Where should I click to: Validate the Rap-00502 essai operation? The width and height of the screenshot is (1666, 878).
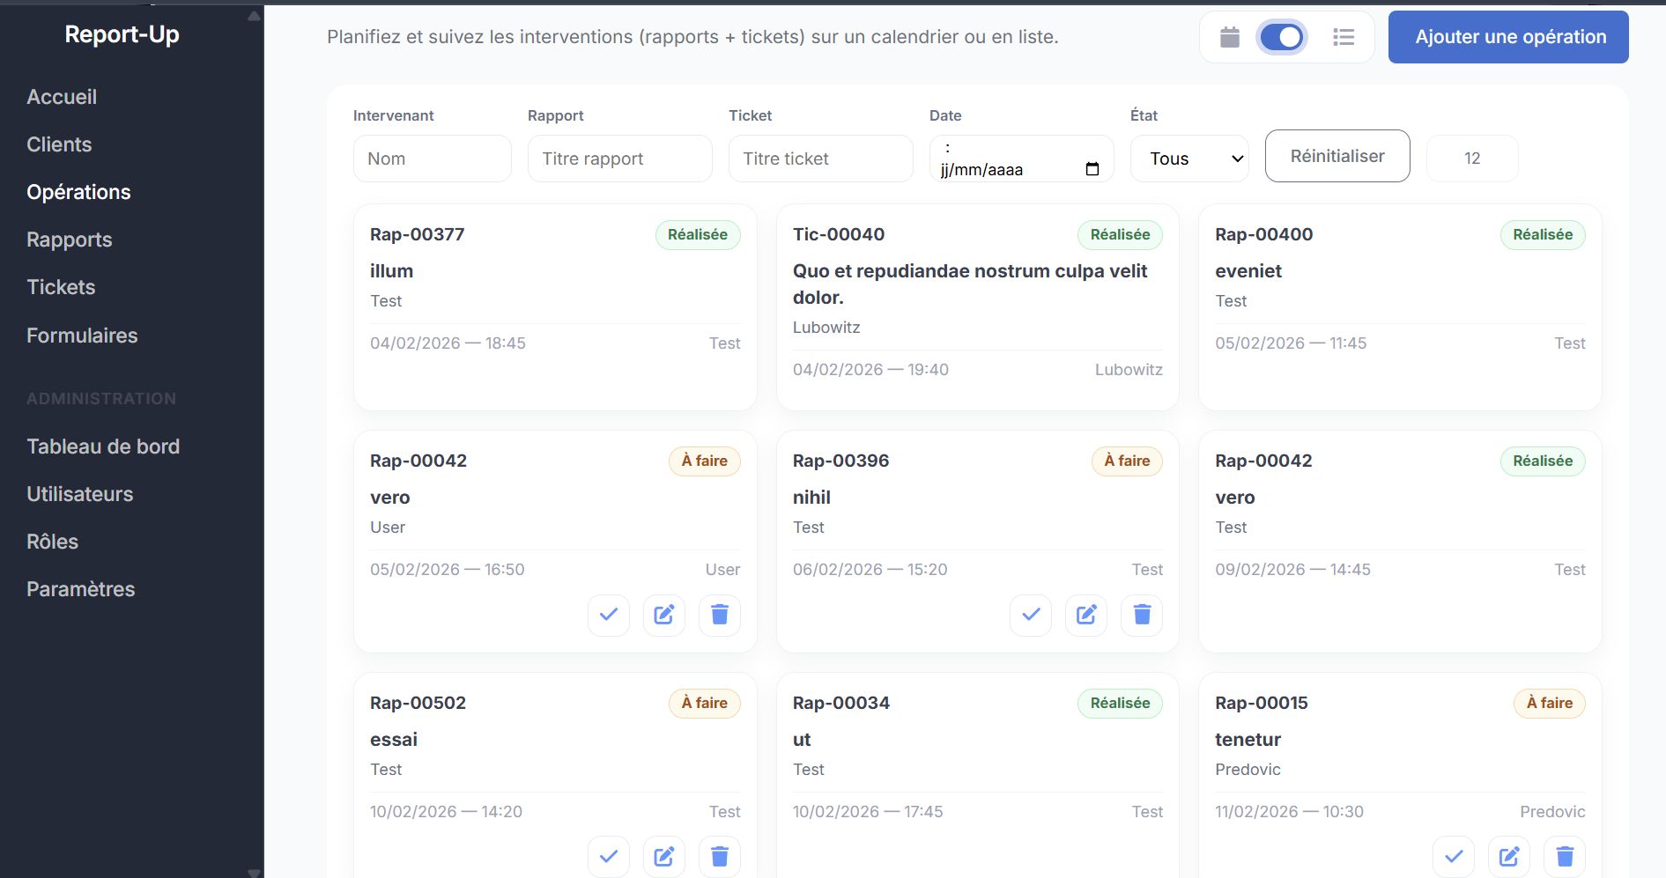pyautogui.click(x=609, y=856)
